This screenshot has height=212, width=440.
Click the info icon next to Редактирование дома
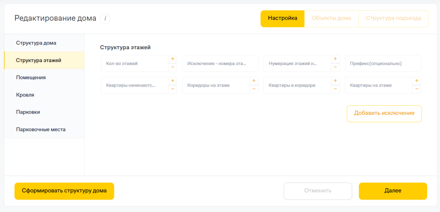pyautogui.click(x=105, y=19)
